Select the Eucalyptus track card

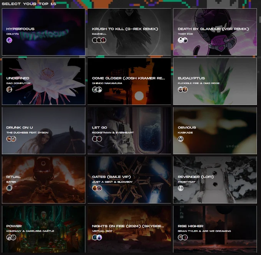click(215, 81)
